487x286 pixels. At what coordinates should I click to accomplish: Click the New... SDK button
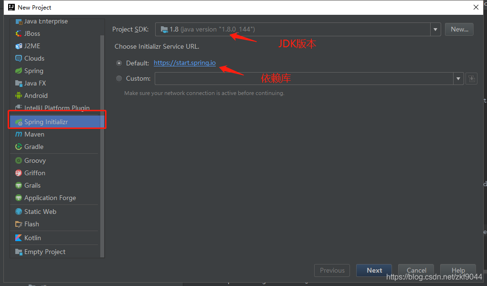coord(459,30)
